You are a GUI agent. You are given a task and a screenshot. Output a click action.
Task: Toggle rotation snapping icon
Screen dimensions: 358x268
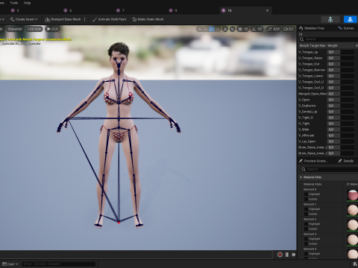tap(254, 29)
